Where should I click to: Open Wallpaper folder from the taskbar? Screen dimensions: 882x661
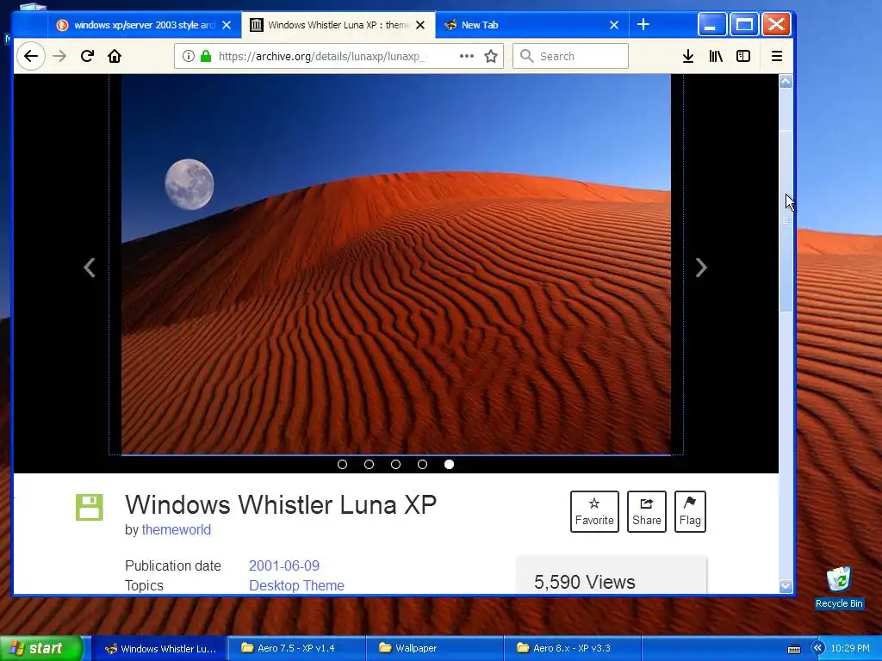[434, 649]
